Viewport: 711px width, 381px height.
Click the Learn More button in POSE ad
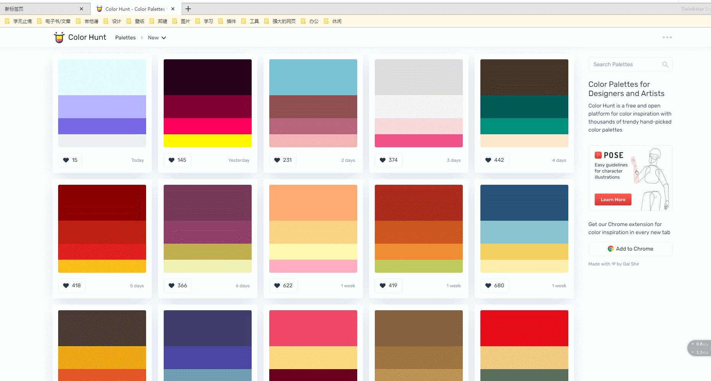click(x=613, y=199)
